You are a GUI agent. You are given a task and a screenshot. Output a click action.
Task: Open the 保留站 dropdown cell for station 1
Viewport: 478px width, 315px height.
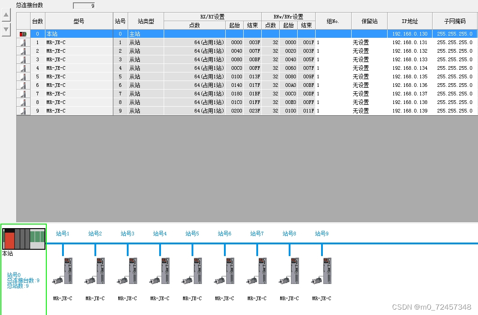click(370, 42)
